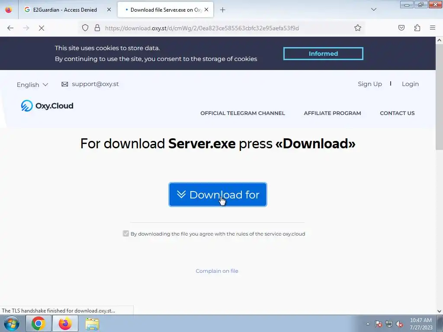Open the Extensions puzzle icon

pyautogui.click(x=417, y=28)
